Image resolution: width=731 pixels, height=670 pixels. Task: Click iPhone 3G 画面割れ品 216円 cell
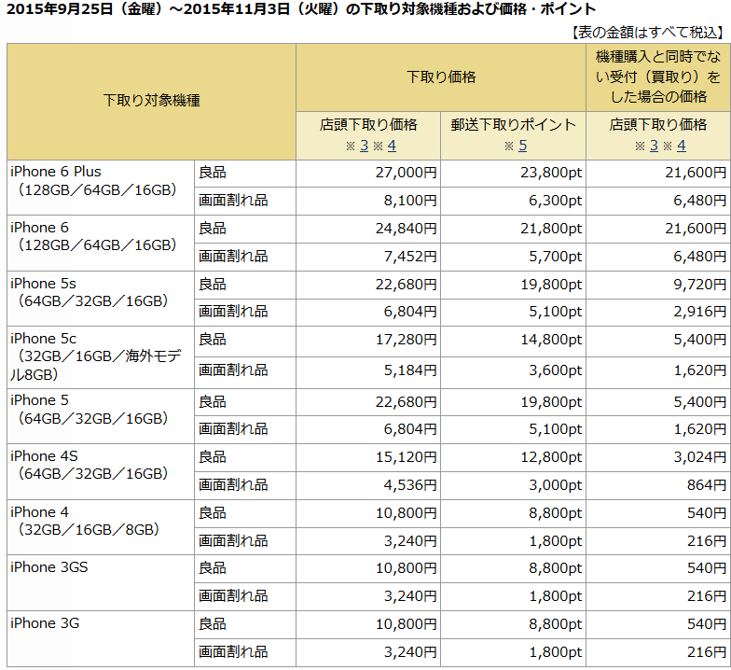658,653
